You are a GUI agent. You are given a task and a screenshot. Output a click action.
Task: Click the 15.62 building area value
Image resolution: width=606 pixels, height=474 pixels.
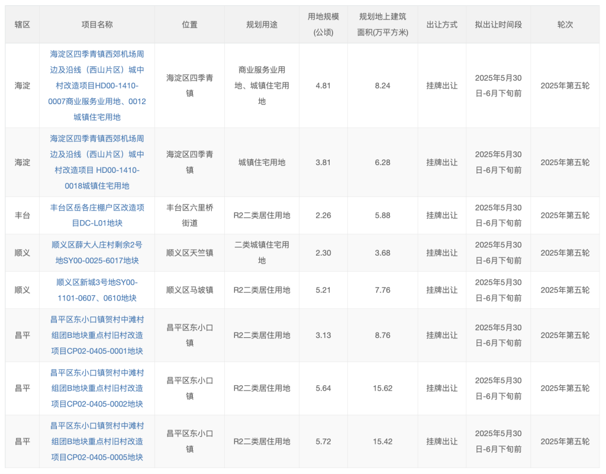(x=382, y=388)
